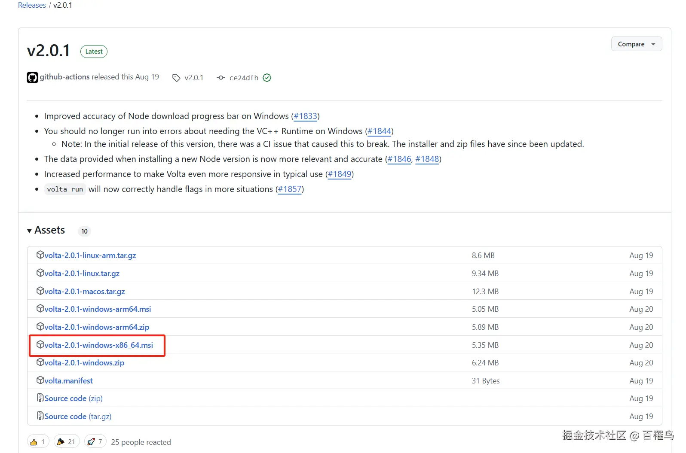The image size is (686, 453).
Task: Click the green verified checkmark icon
Action: tap(267, 78)
